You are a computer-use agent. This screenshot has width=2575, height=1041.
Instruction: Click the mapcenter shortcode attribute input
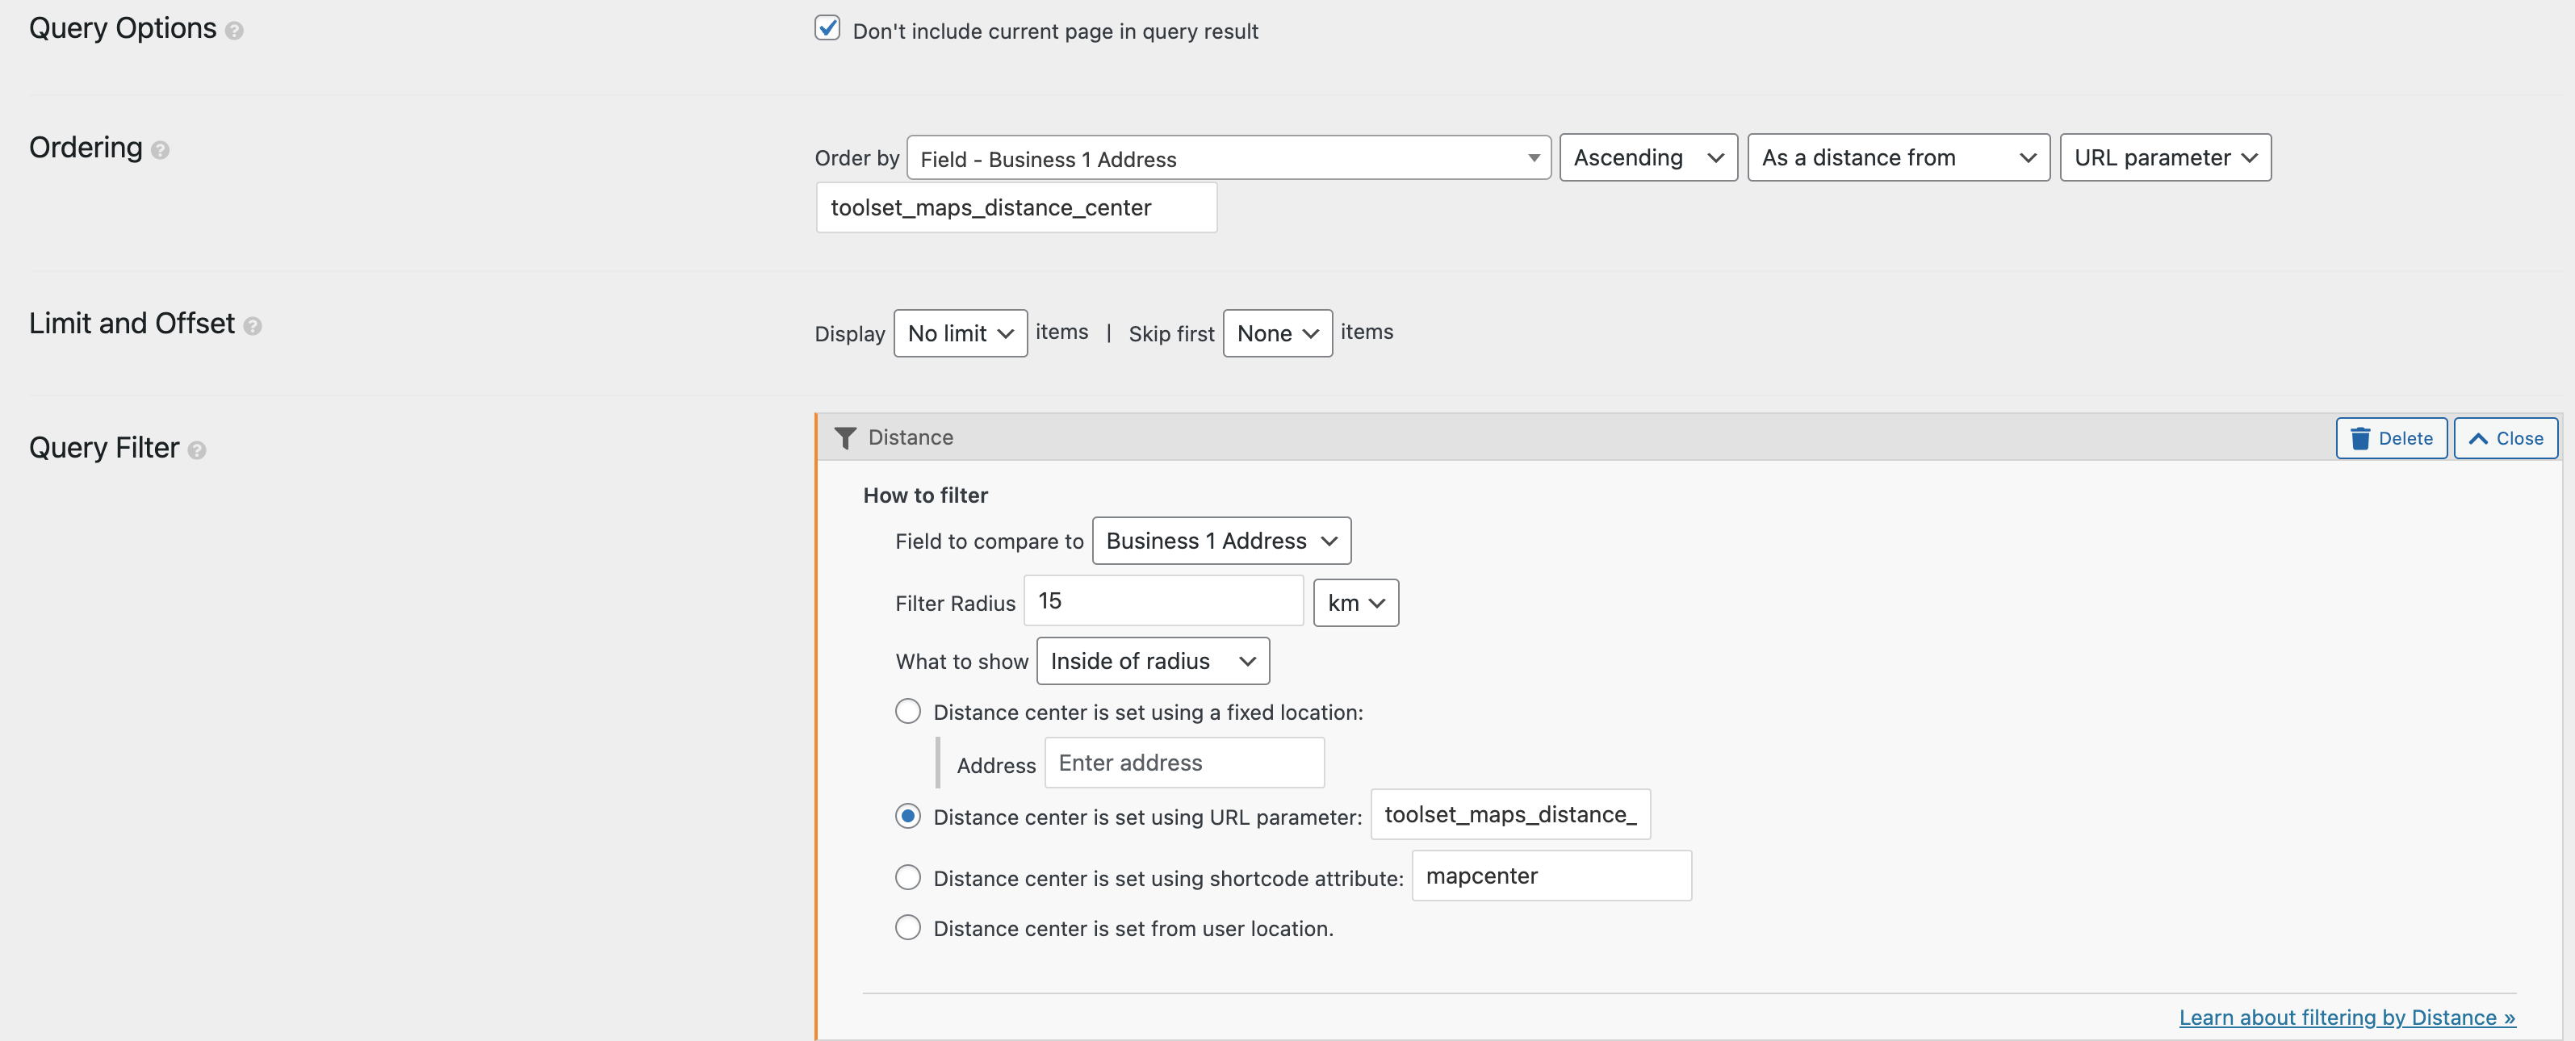tap(1551, 875)
